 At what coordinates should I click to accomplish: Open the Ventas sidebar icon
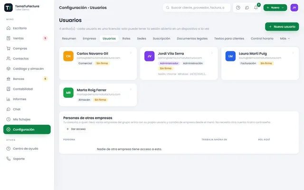(x=9, y=38)
